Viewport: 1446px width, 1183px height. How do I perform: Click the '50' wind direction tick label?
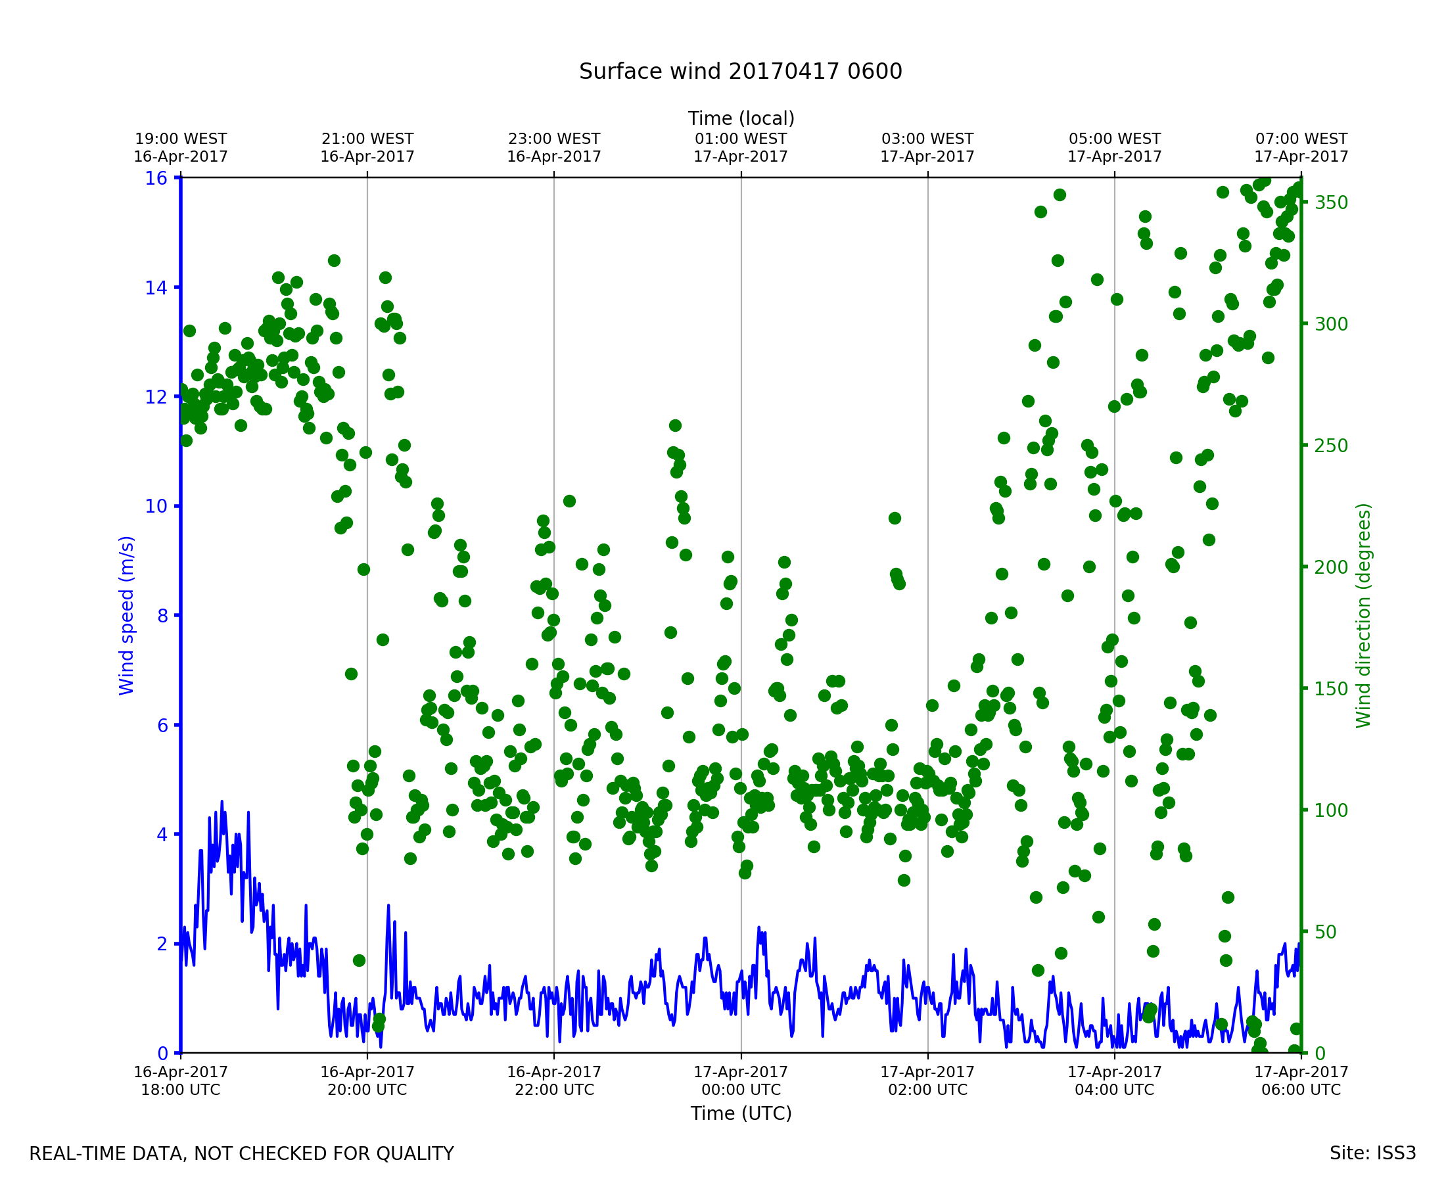1324,931
